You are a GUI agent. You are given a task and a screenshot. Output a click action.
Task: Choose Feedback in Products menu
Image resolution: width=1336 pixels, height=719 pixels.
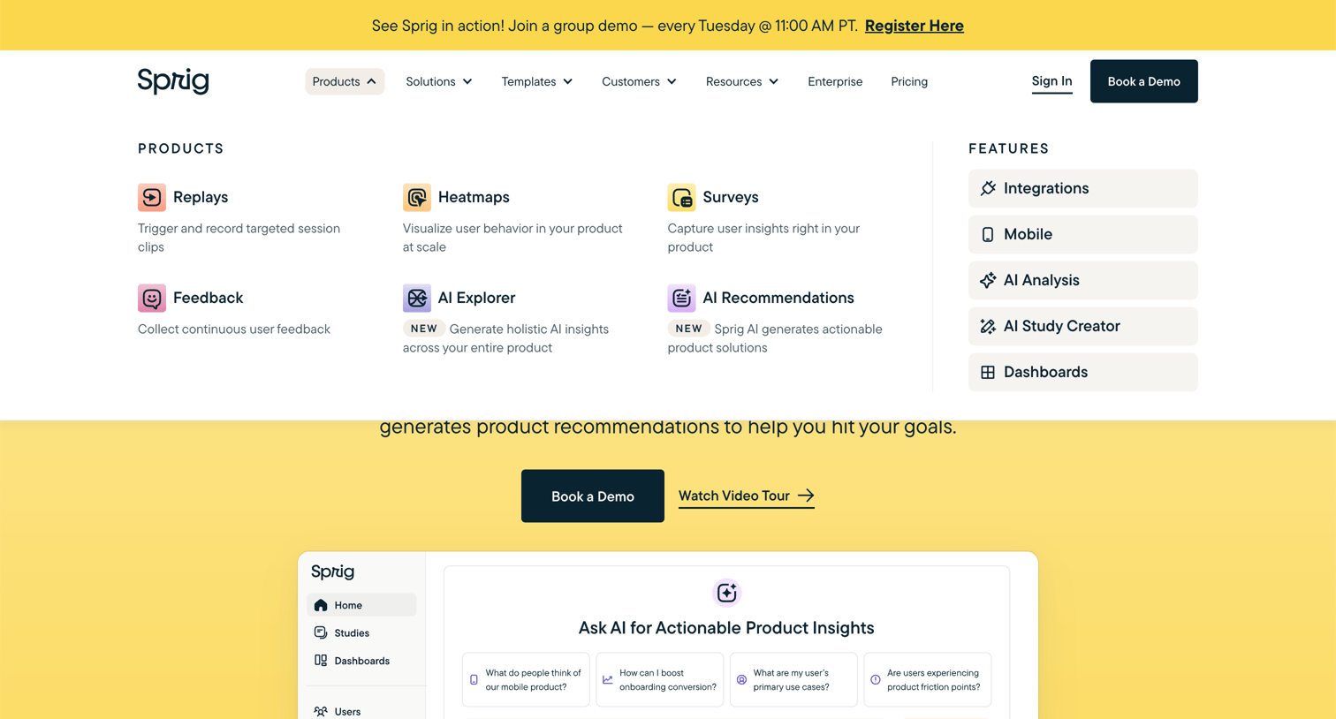[x=208, y=298]
